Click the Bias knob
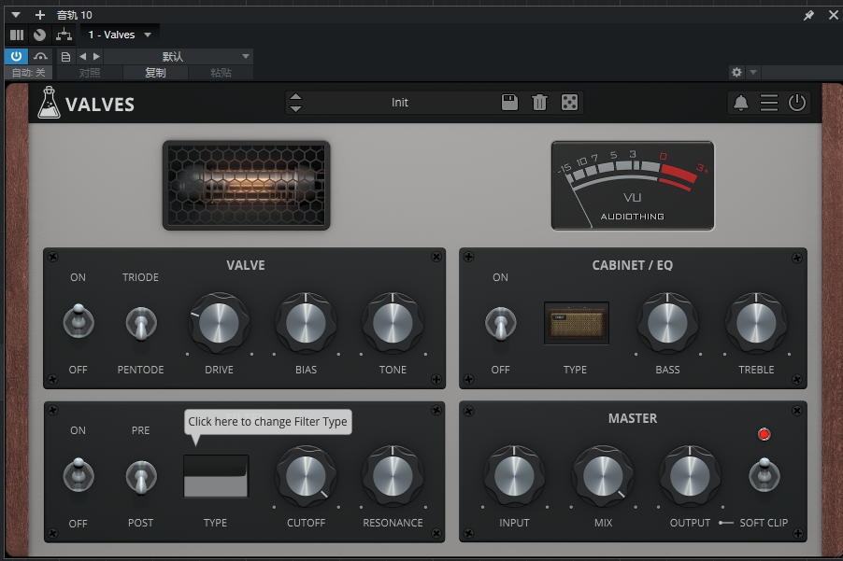The width and height of the screenshot is (843, 561). tap(306, 324)
